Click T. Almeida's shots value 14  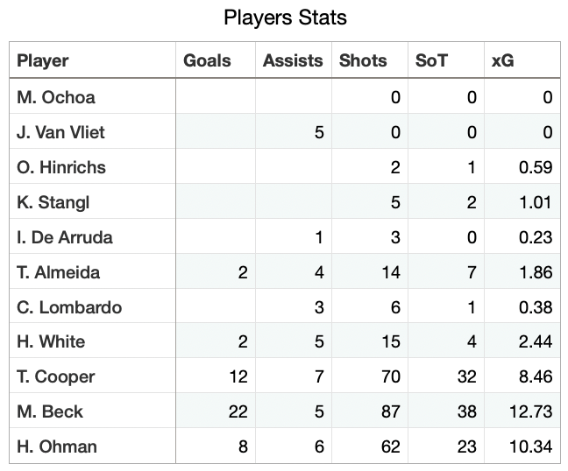pyautogui.click(x=391, y=272)
